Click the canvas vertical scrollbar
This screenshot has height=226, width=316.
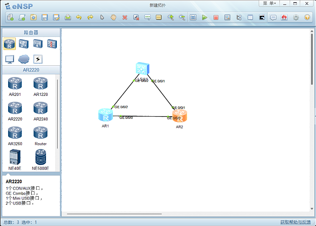tap(312, 59)
